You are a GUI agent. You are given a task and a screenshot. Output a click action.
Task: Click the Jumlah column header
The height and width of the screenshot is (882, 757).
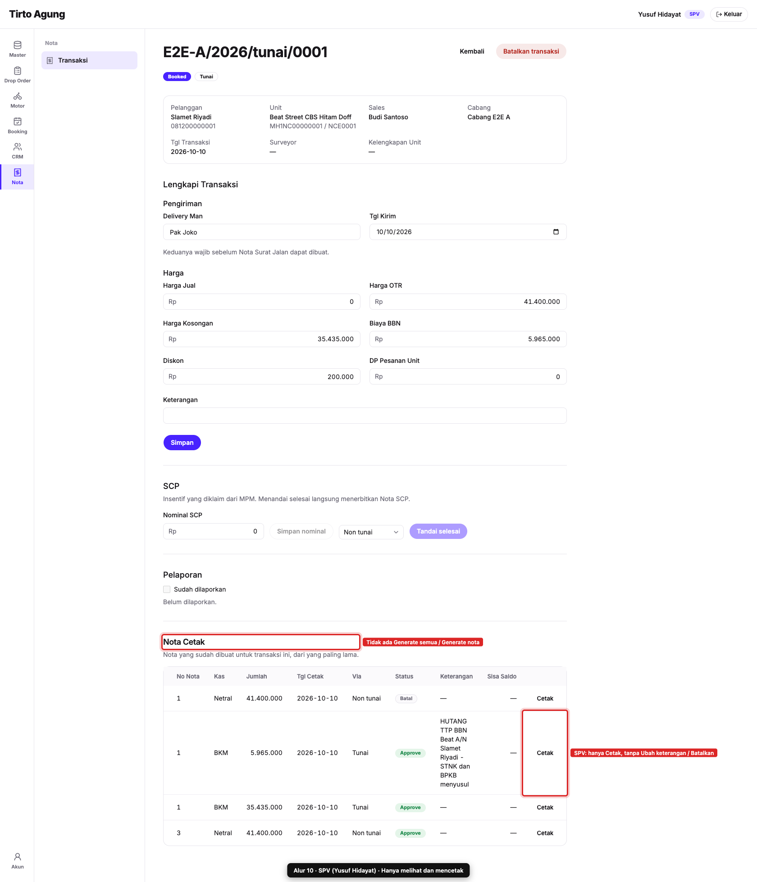coord(256,676)
